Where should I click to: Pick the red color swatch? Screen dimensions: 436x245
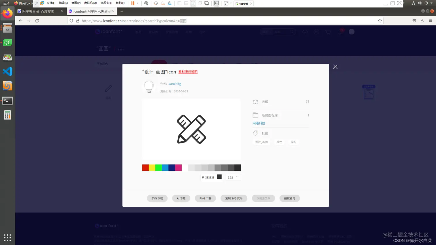[145, 167]
